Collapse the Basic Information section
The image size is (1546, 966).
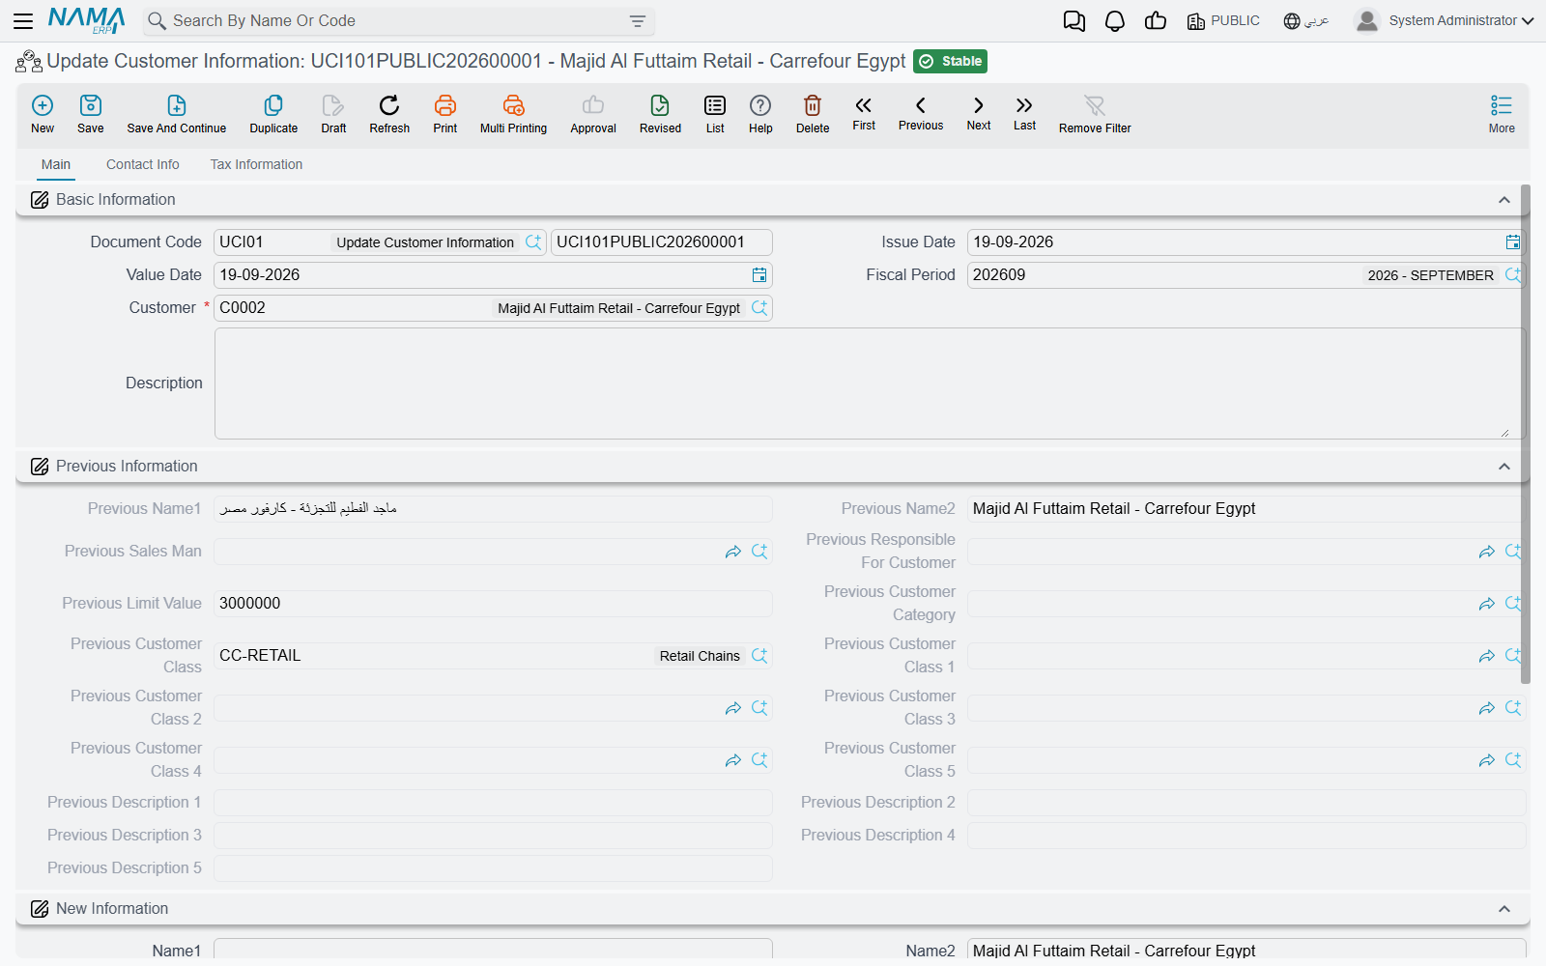tap(1504, 200)
